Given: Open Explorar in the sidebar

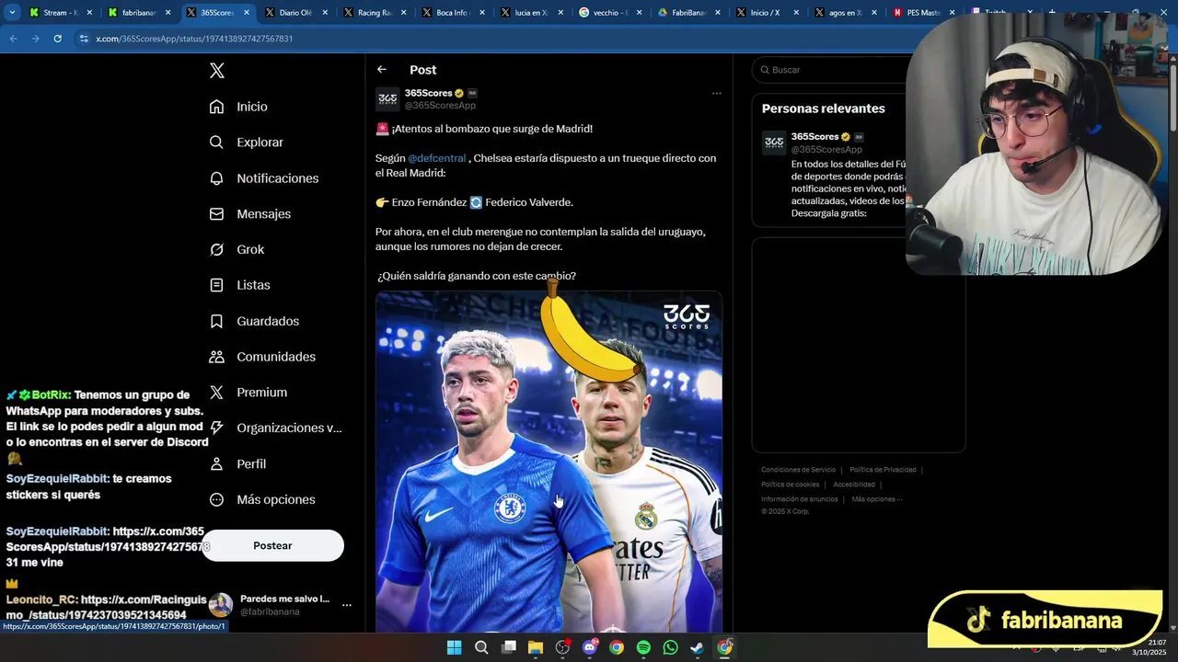Looking at the screenshot, I should tap(246, 143).
